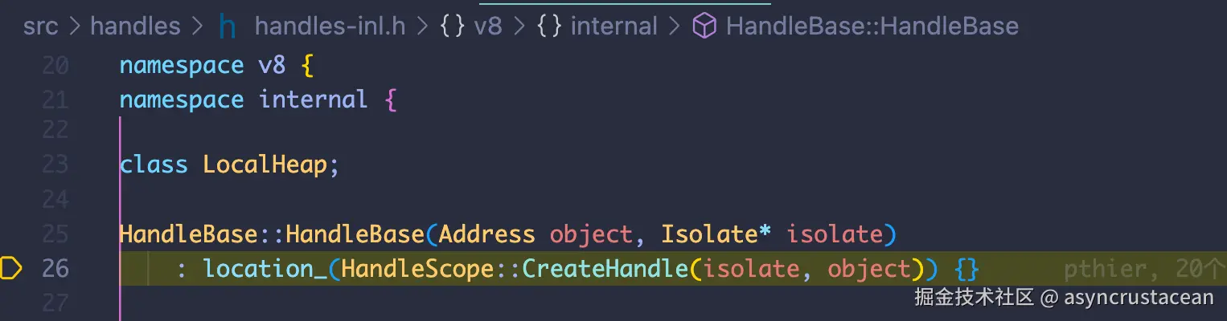The height and width of the screenshot is (321, 1227).
Task: Open the handles breadcrumb folder
Action: (135, 26)
